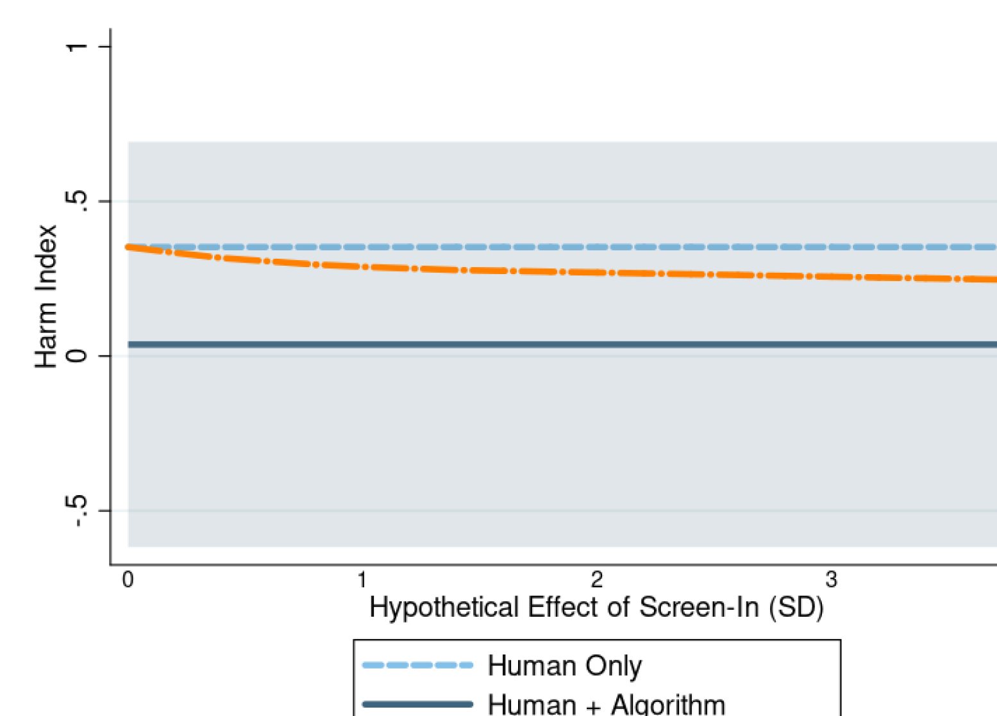Click the x-axis tick label "0"
This screenshot has height=716, width=997.
point(128,580)
